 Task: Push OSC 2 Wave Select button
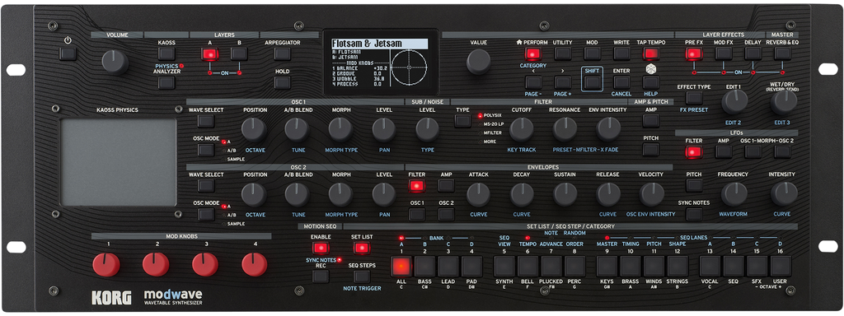click(x=205, y=186)
